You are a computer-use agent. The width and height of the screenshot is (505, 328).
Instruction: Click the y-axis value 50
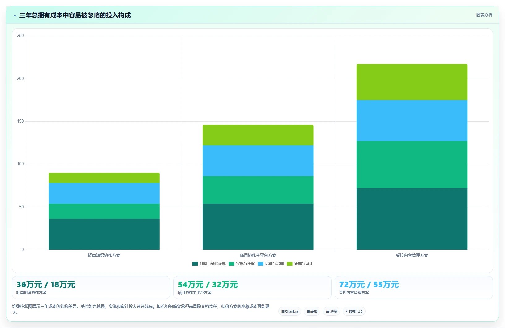(x=21, y=207)
